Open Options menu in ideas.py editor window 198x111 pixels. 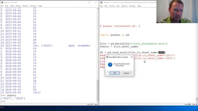pyautogui.click(x=124, y=6)
